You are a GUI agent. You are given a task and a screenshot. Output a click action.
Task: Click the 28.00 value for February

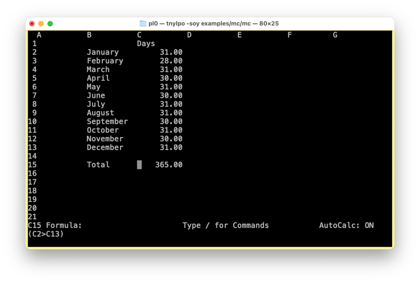(x=171, y=61)
